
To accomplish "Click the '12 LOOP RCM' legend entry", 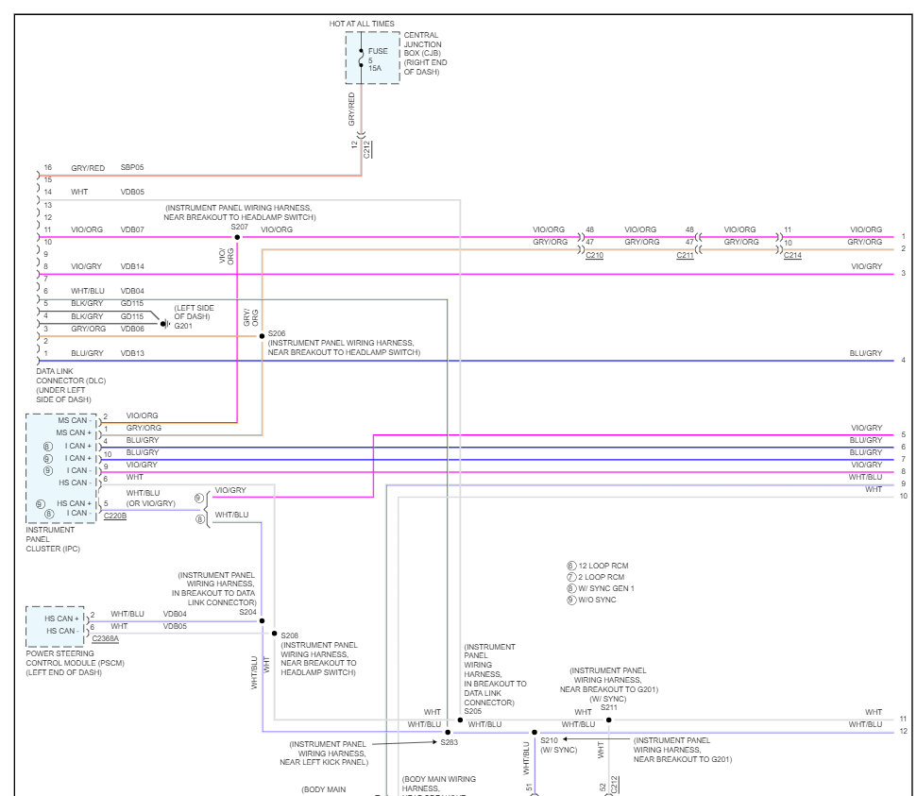I will [598, 566].
